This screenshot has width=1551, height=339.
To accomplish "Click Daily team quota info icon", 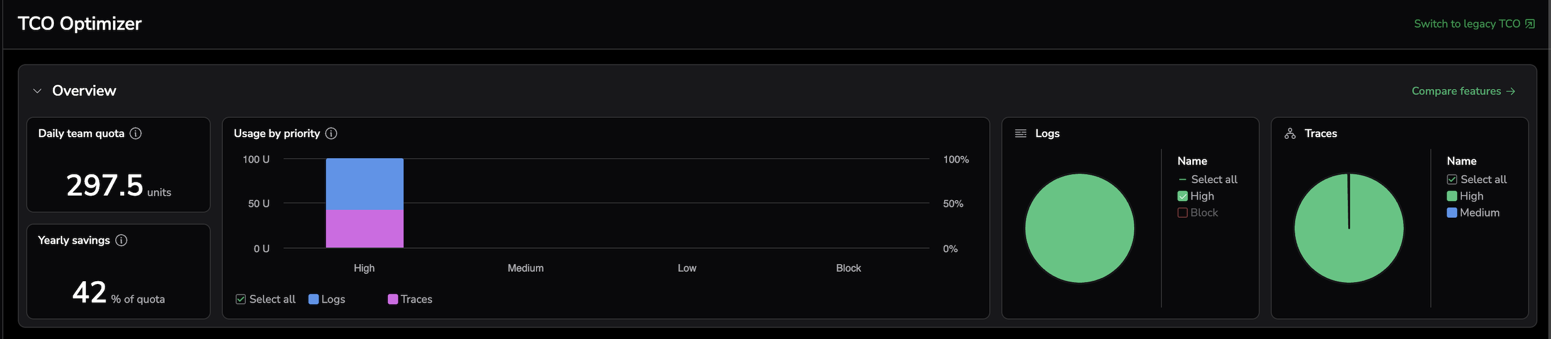I will click(136, 133).
